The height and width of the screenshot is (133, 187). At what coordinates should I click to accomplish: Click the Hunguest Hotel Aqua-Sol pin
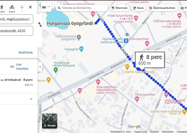click(93, 14)
